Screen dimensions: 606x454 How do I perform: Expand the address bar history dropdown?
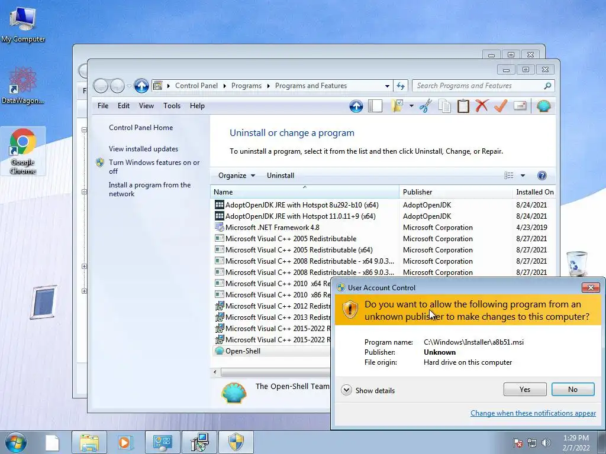387,86
